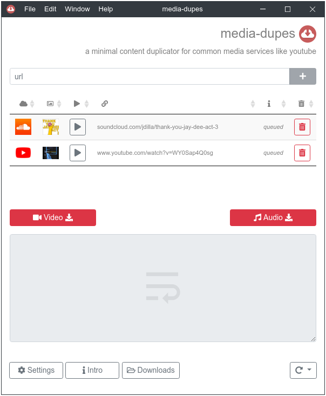Play the SoundCloud thank-you-jay-dee track preview
This screenshot has height=396, width=326.
point(78,127)
